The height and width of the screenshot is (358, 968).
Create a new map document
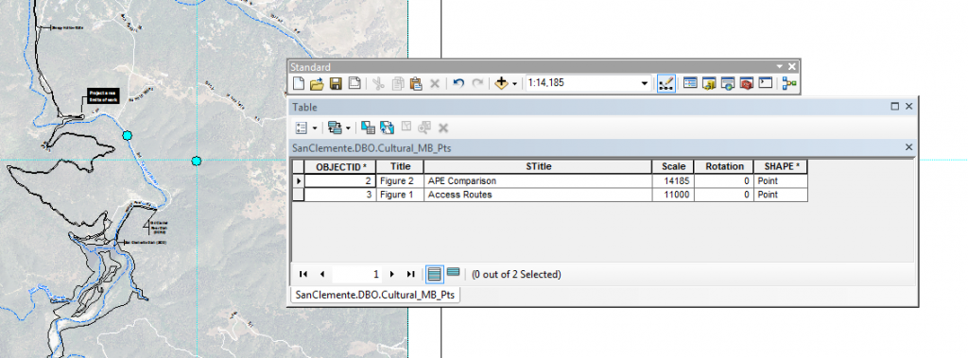coord(298,83)
